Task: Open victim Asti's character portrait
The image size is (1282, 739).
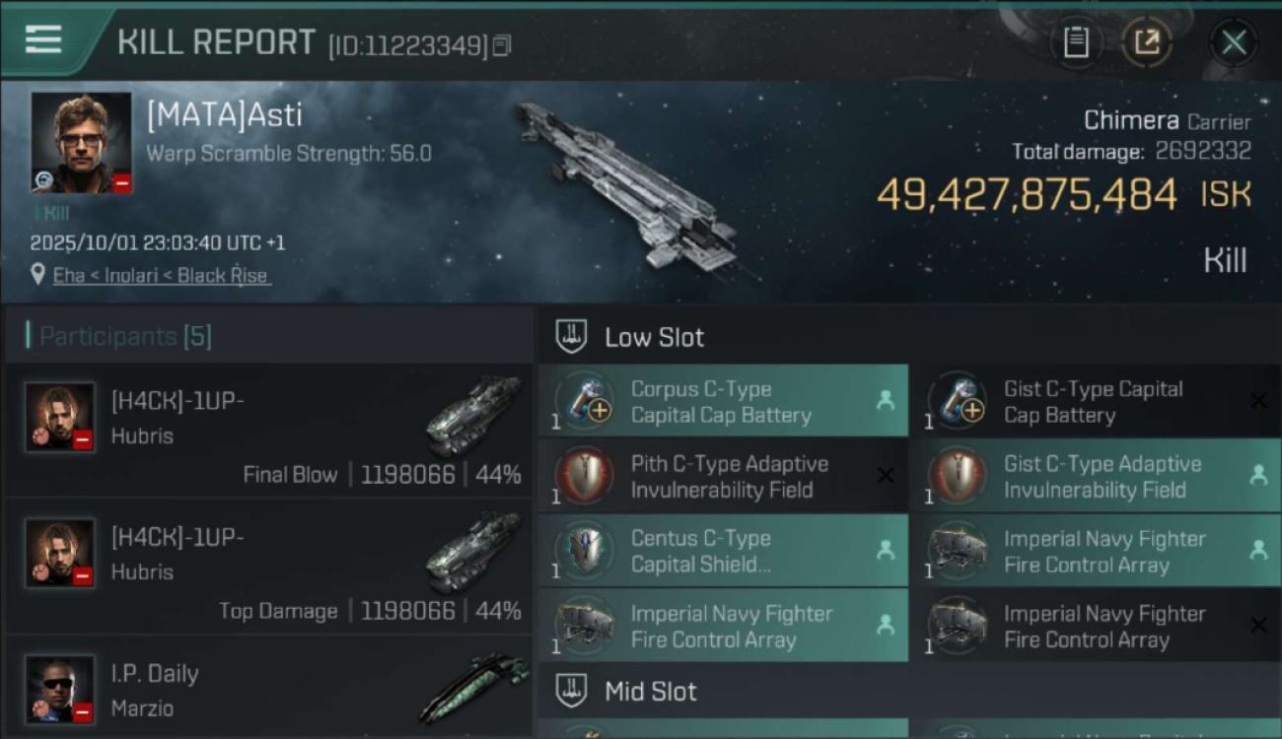Action: pyautogui.click(x=81, y=143)
